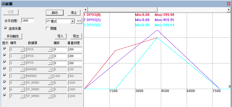
Task: Click the vertical scale field of channel 1 DPOS
Action: (75, 56)
